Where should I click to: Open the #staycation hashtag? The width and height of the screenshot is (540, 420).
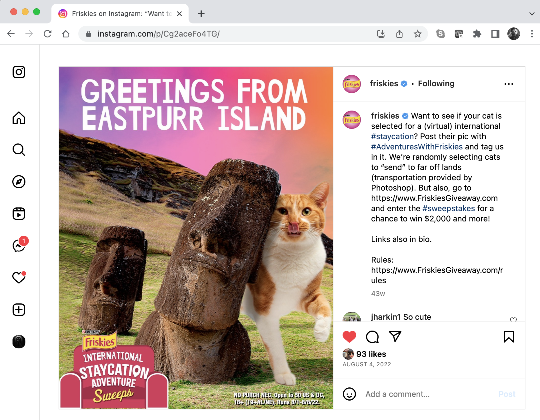(392, 136)
